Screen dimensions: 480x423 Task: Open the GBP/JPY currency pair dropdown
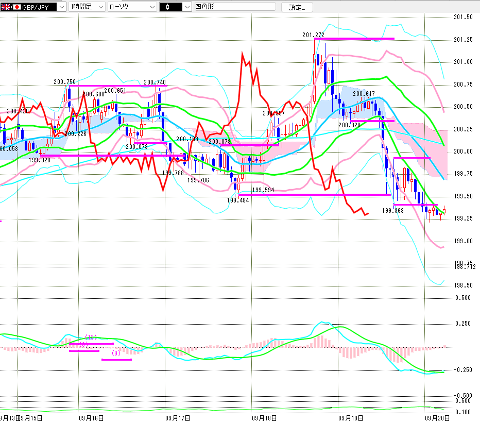[x=61, y=7]
